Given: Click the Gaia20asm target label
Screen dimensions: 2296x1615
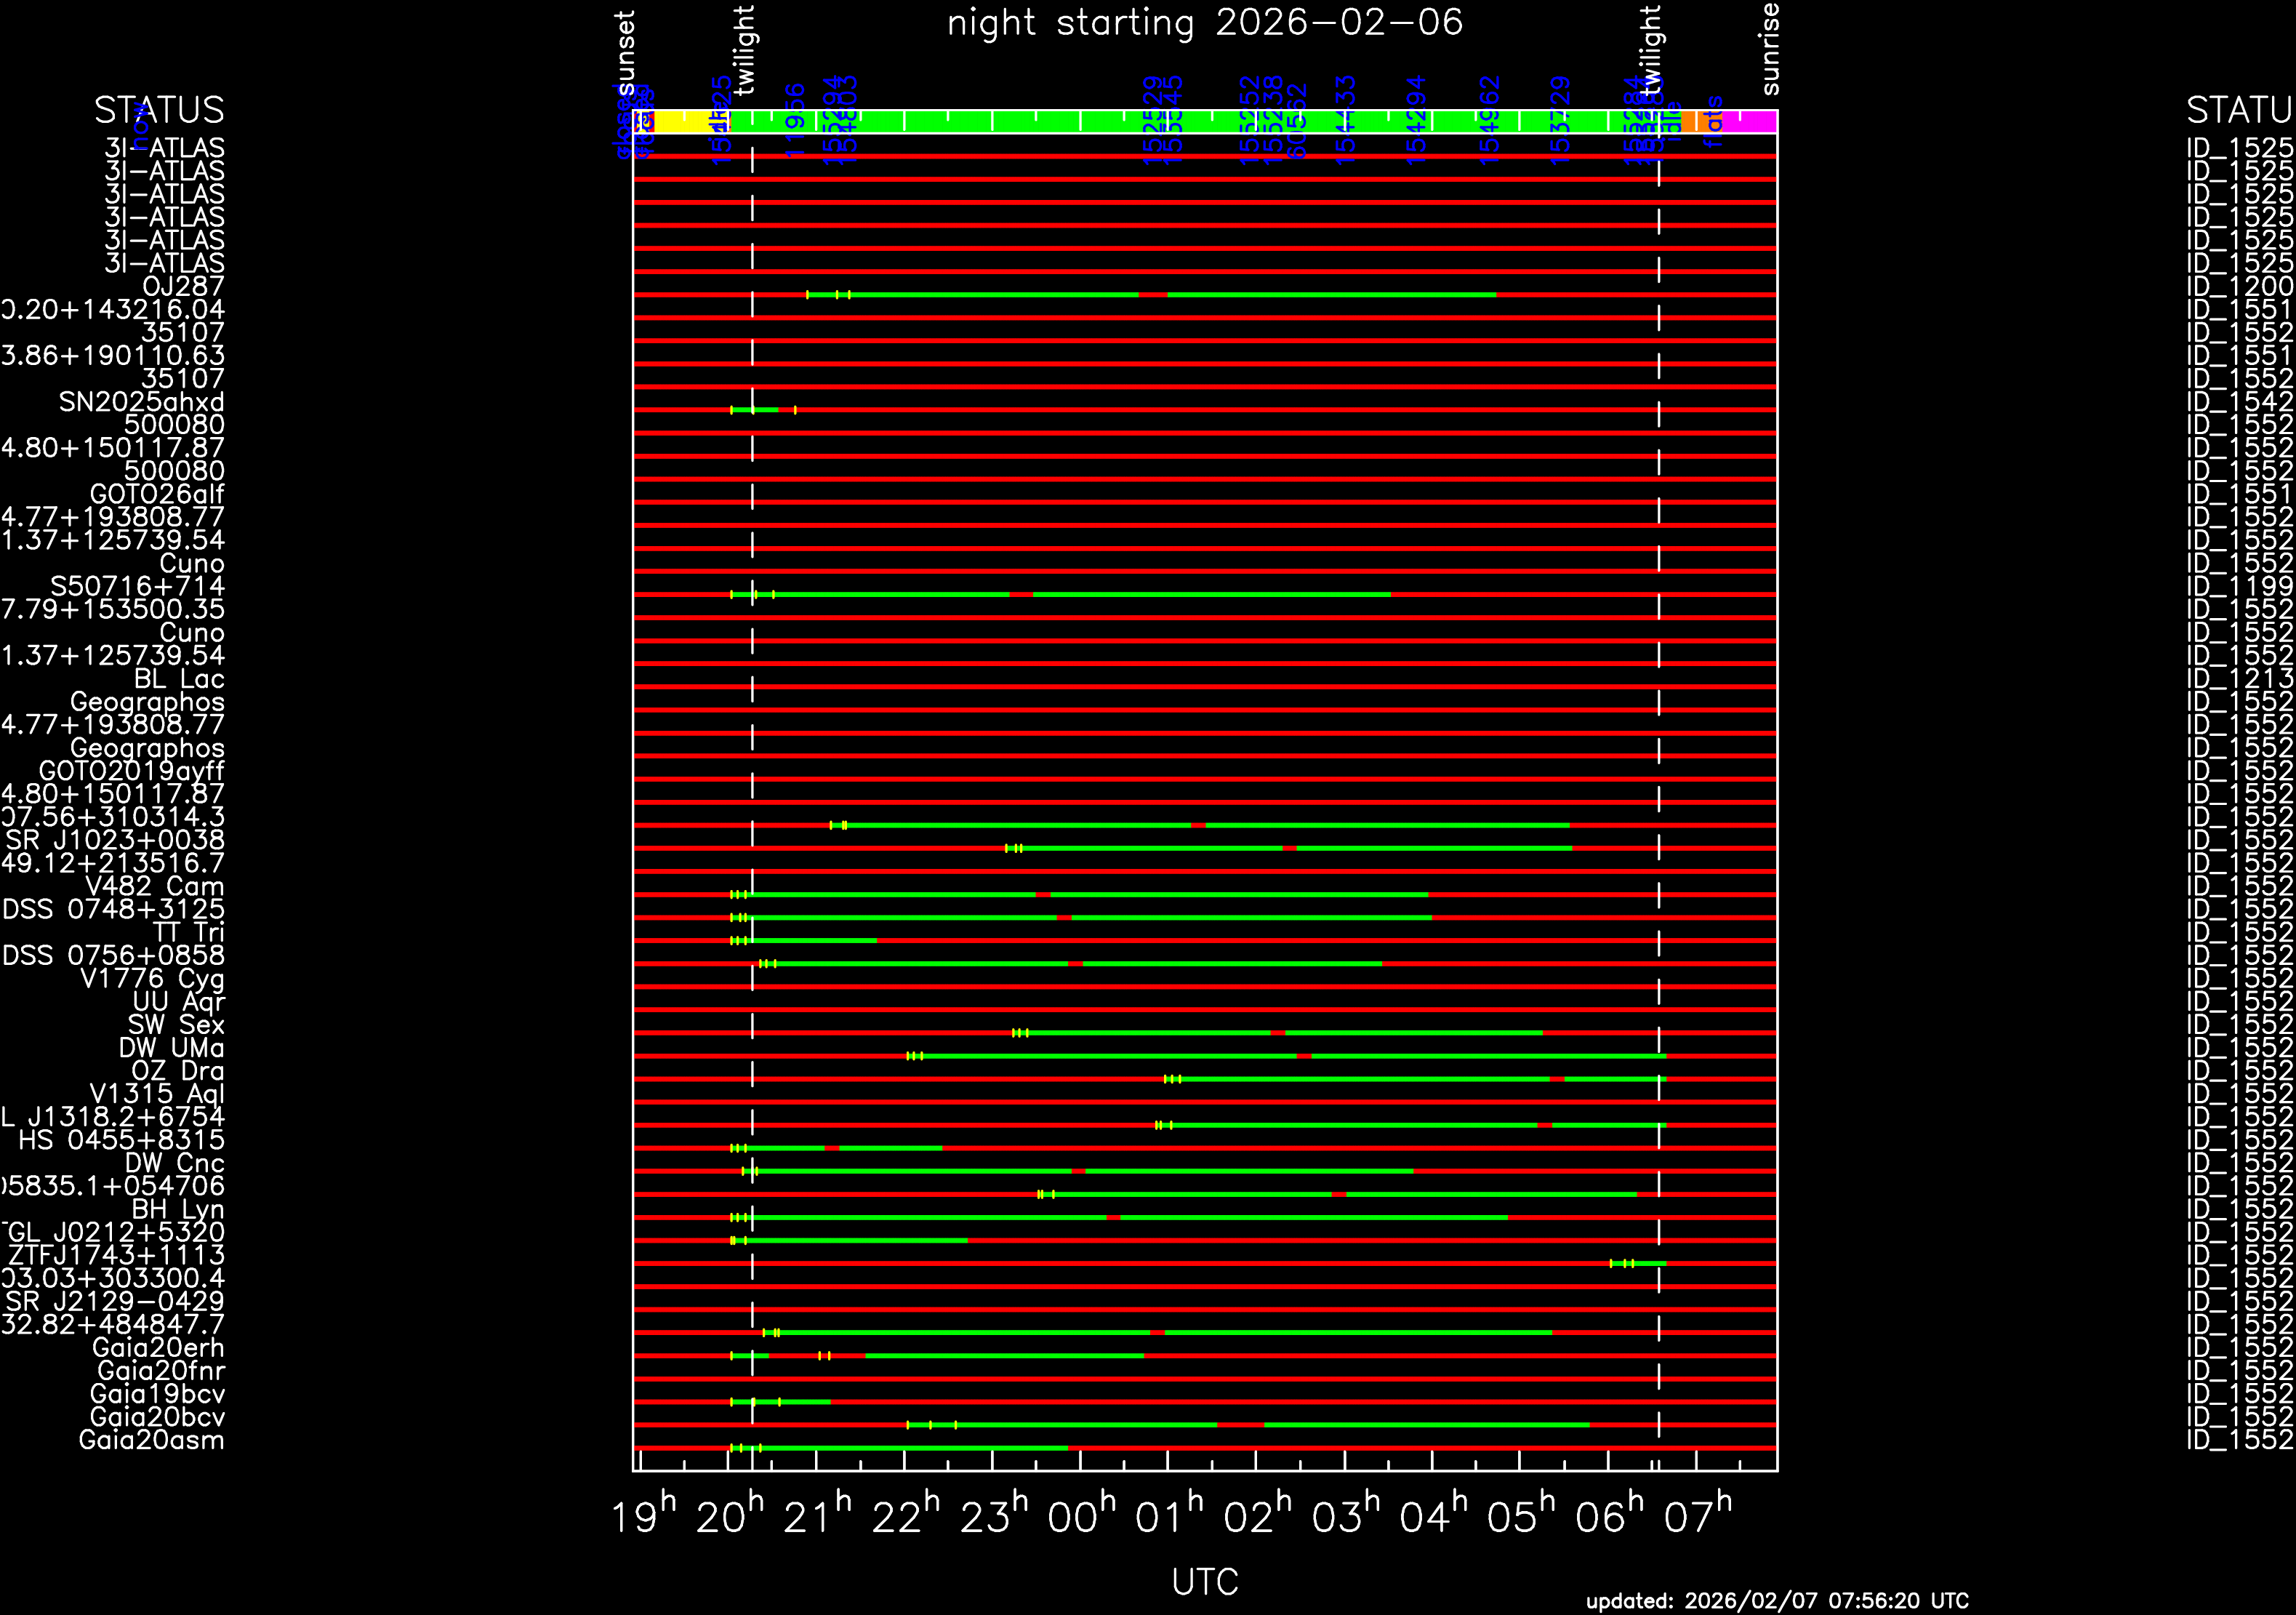Looking at the screenshot, I should 151,1440.
